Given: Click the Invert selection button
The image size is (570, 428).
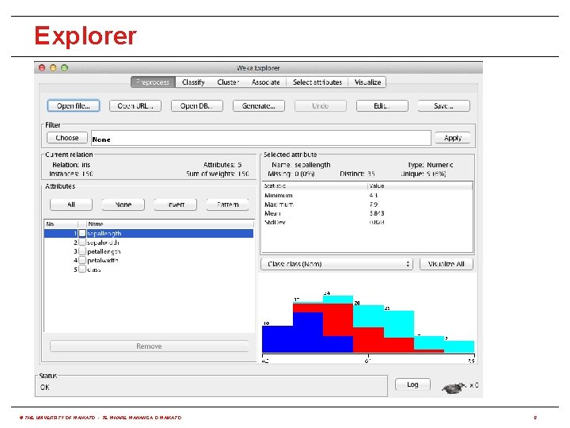Looking at the screenshot, I should coord(176,204).
